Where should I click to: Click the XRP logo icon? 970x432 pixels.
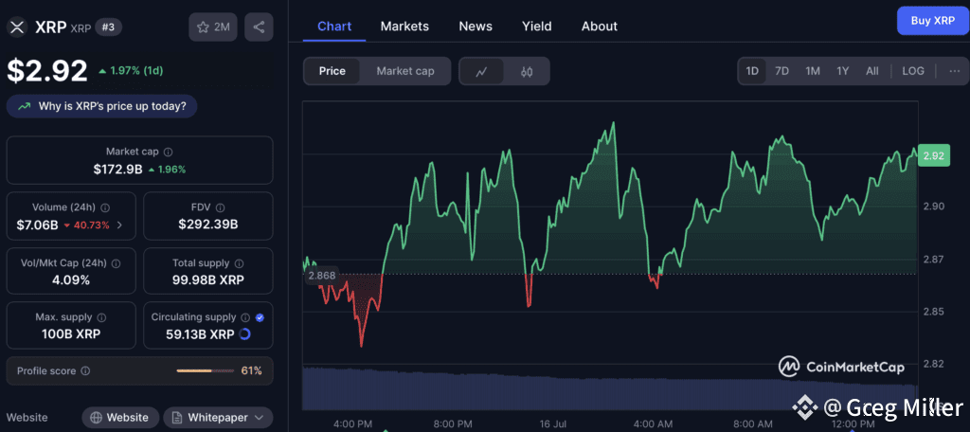point(17,27)
